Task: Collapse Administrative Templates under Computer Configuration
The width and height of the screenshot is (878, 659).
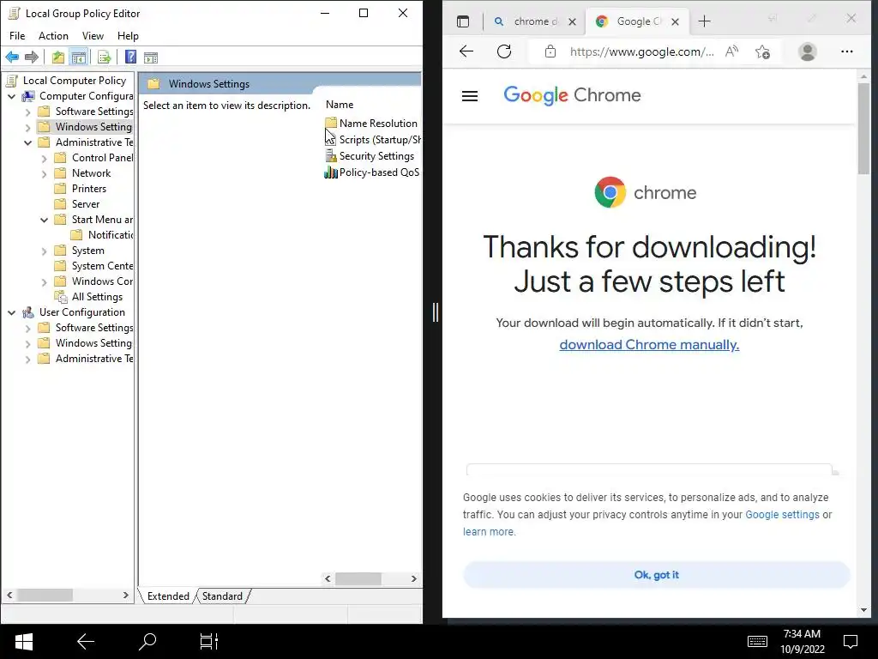Action: click(28, 143)
